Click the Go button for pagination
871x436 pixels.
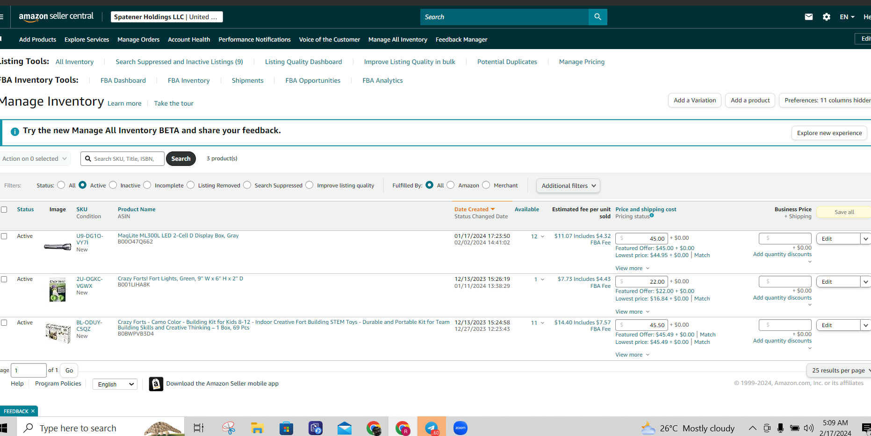[69, 371]
